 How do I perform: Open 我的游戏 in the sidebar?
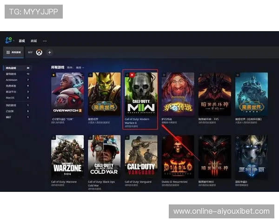pyautogui.click(x=18, y=105)
